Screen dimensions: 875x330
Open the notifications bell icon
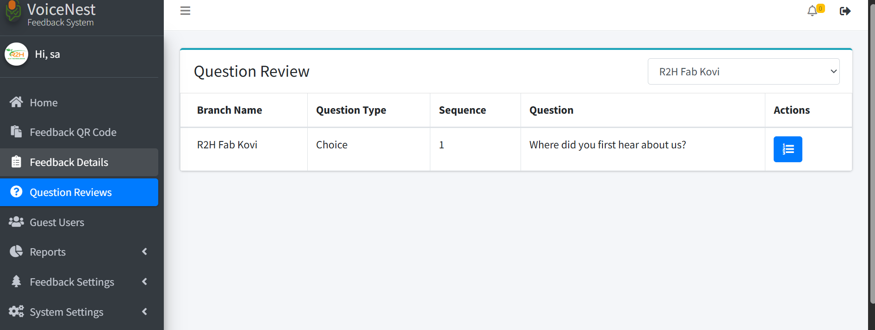pos(812,11)
